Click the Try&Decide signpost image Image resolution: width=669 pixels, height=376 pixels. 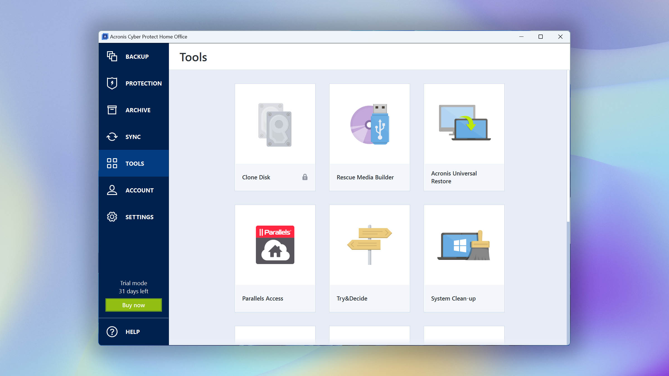(x=370, y=245)
